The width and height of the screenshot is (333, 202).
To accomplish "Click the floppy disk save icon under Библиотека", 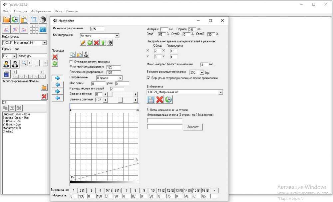I will (x=151, y=100).
